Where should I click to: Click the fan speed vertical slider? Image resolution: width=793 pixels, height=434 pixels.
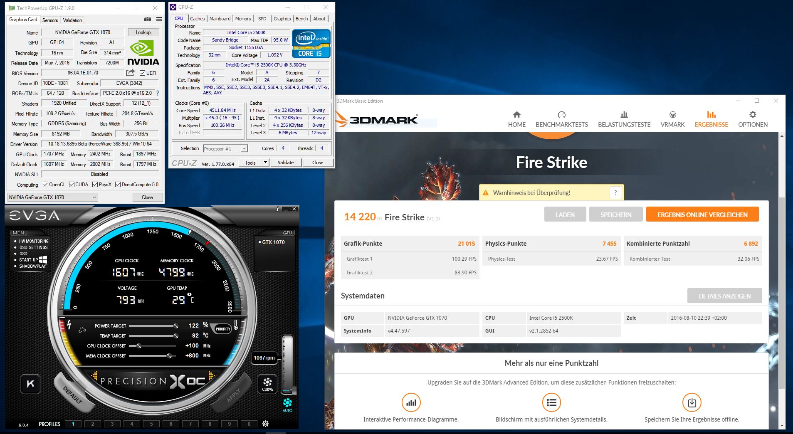click(x=288, y=365)
